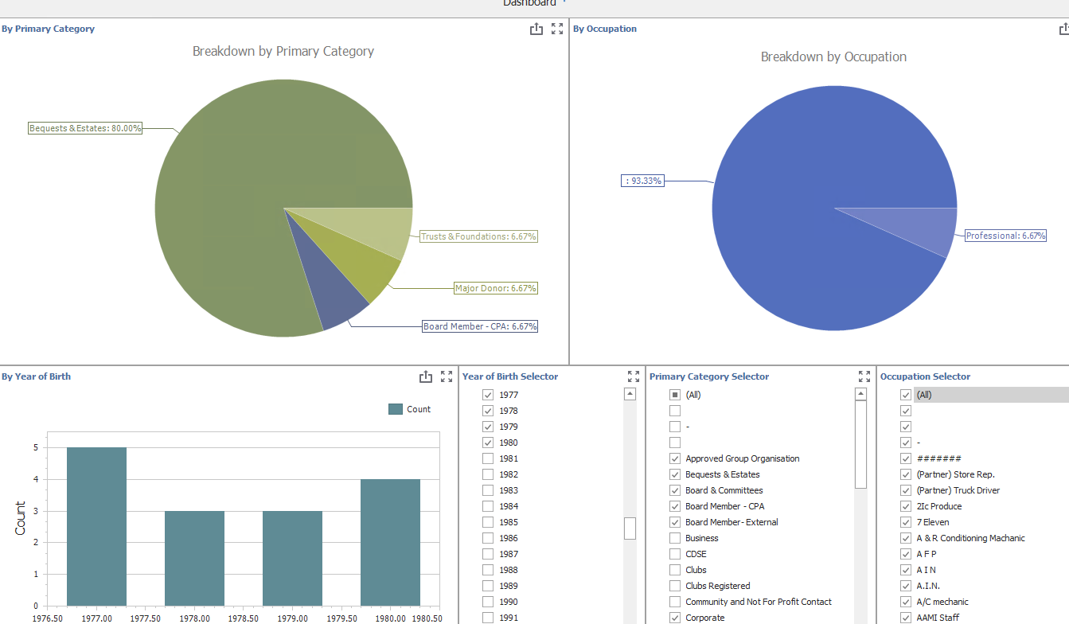Maximize the Year of Birth Selector panel
1069x624 pixels.
[634, 376]
